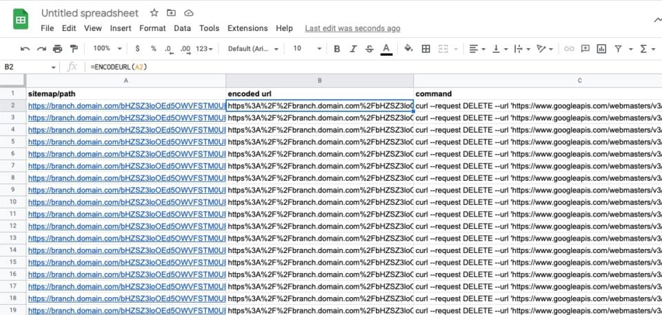The image size is (662, 315).
Task: Format as currency with dollar icon
Action: coord(137,49)
